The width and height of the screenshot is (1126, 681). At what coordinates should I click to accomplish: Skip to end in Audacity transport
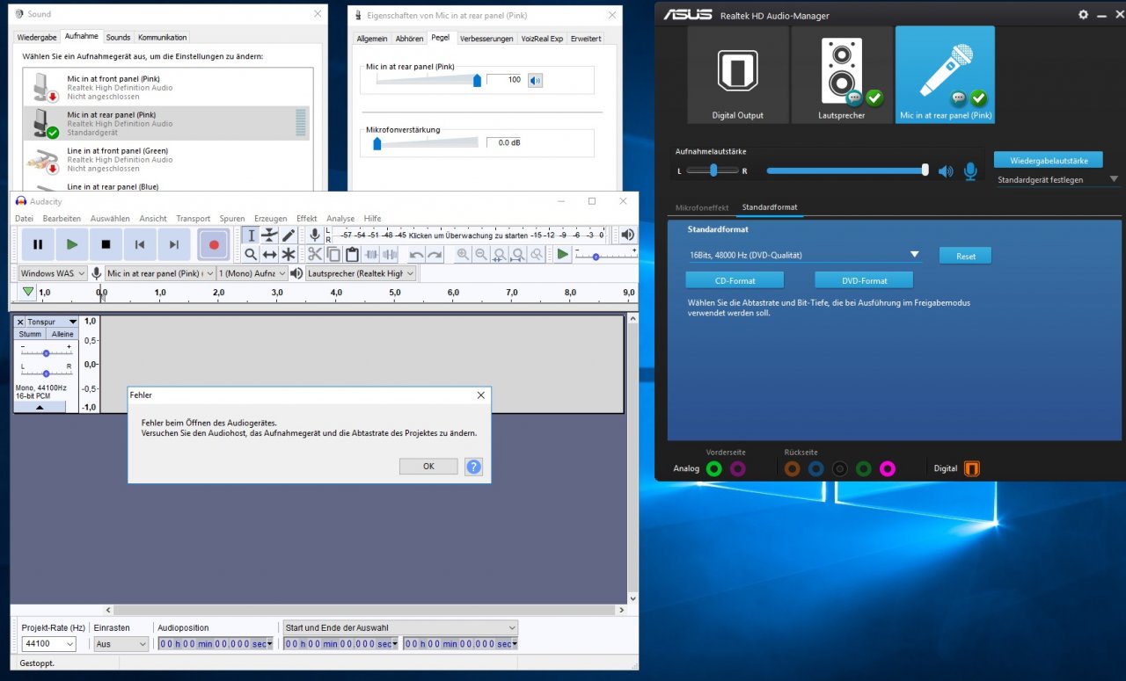[174, 244]
